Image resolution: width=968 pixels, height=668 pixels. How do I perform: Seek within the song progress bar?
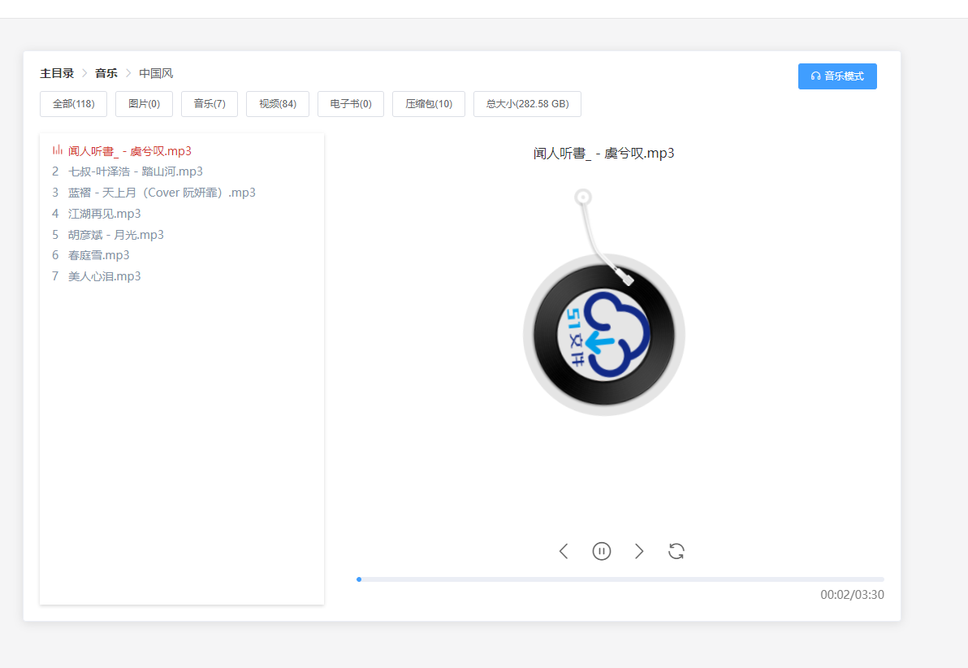click(x=620, y=579)
